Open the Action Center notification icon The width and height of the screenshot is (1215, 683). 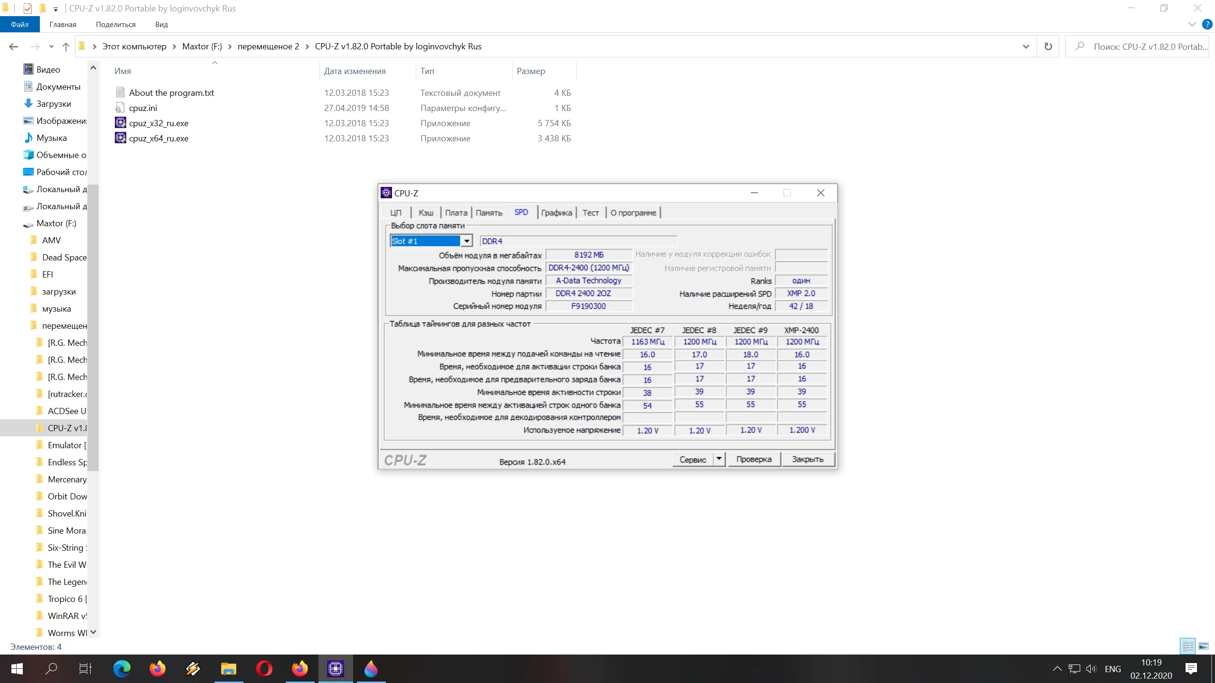click(1191, 669)
